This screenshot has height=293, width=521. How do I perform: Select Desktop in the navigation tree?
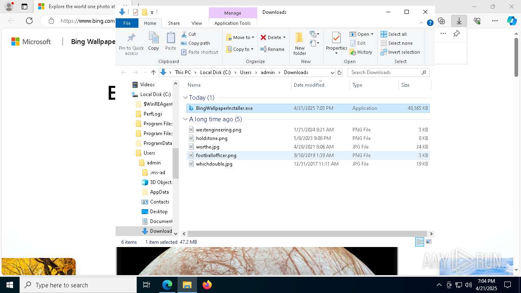[x=158, y=212]
